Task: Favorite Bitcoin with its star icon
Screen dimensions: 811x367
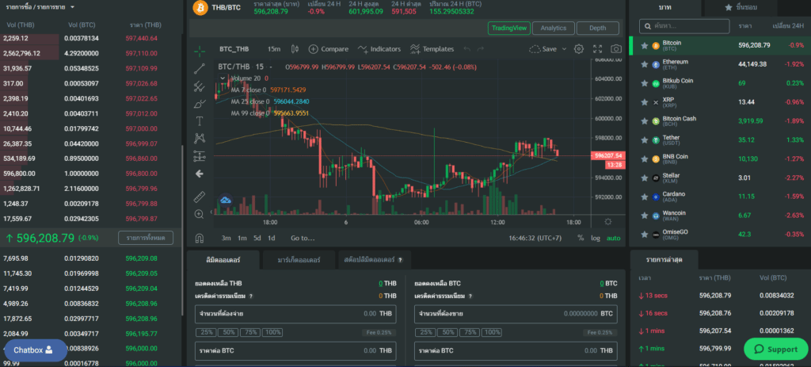Action: [x=644, y=45]
